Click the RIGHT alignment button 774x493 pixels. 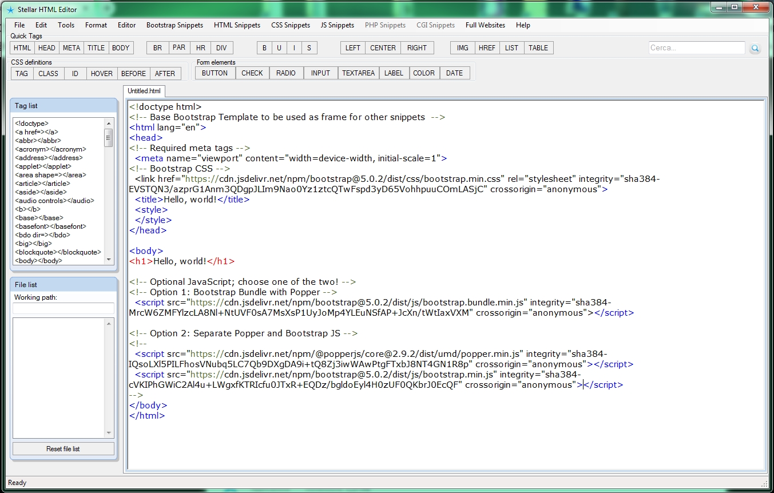click(417, 48)
